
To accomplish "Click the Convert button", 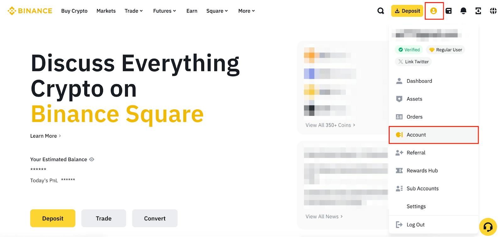I will (155, 218).
